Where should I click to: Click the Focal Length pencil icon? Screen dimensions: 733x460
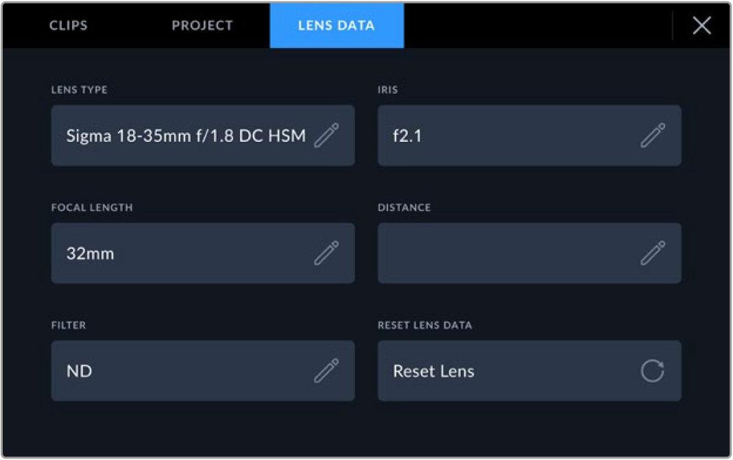[x=326, y=253]
